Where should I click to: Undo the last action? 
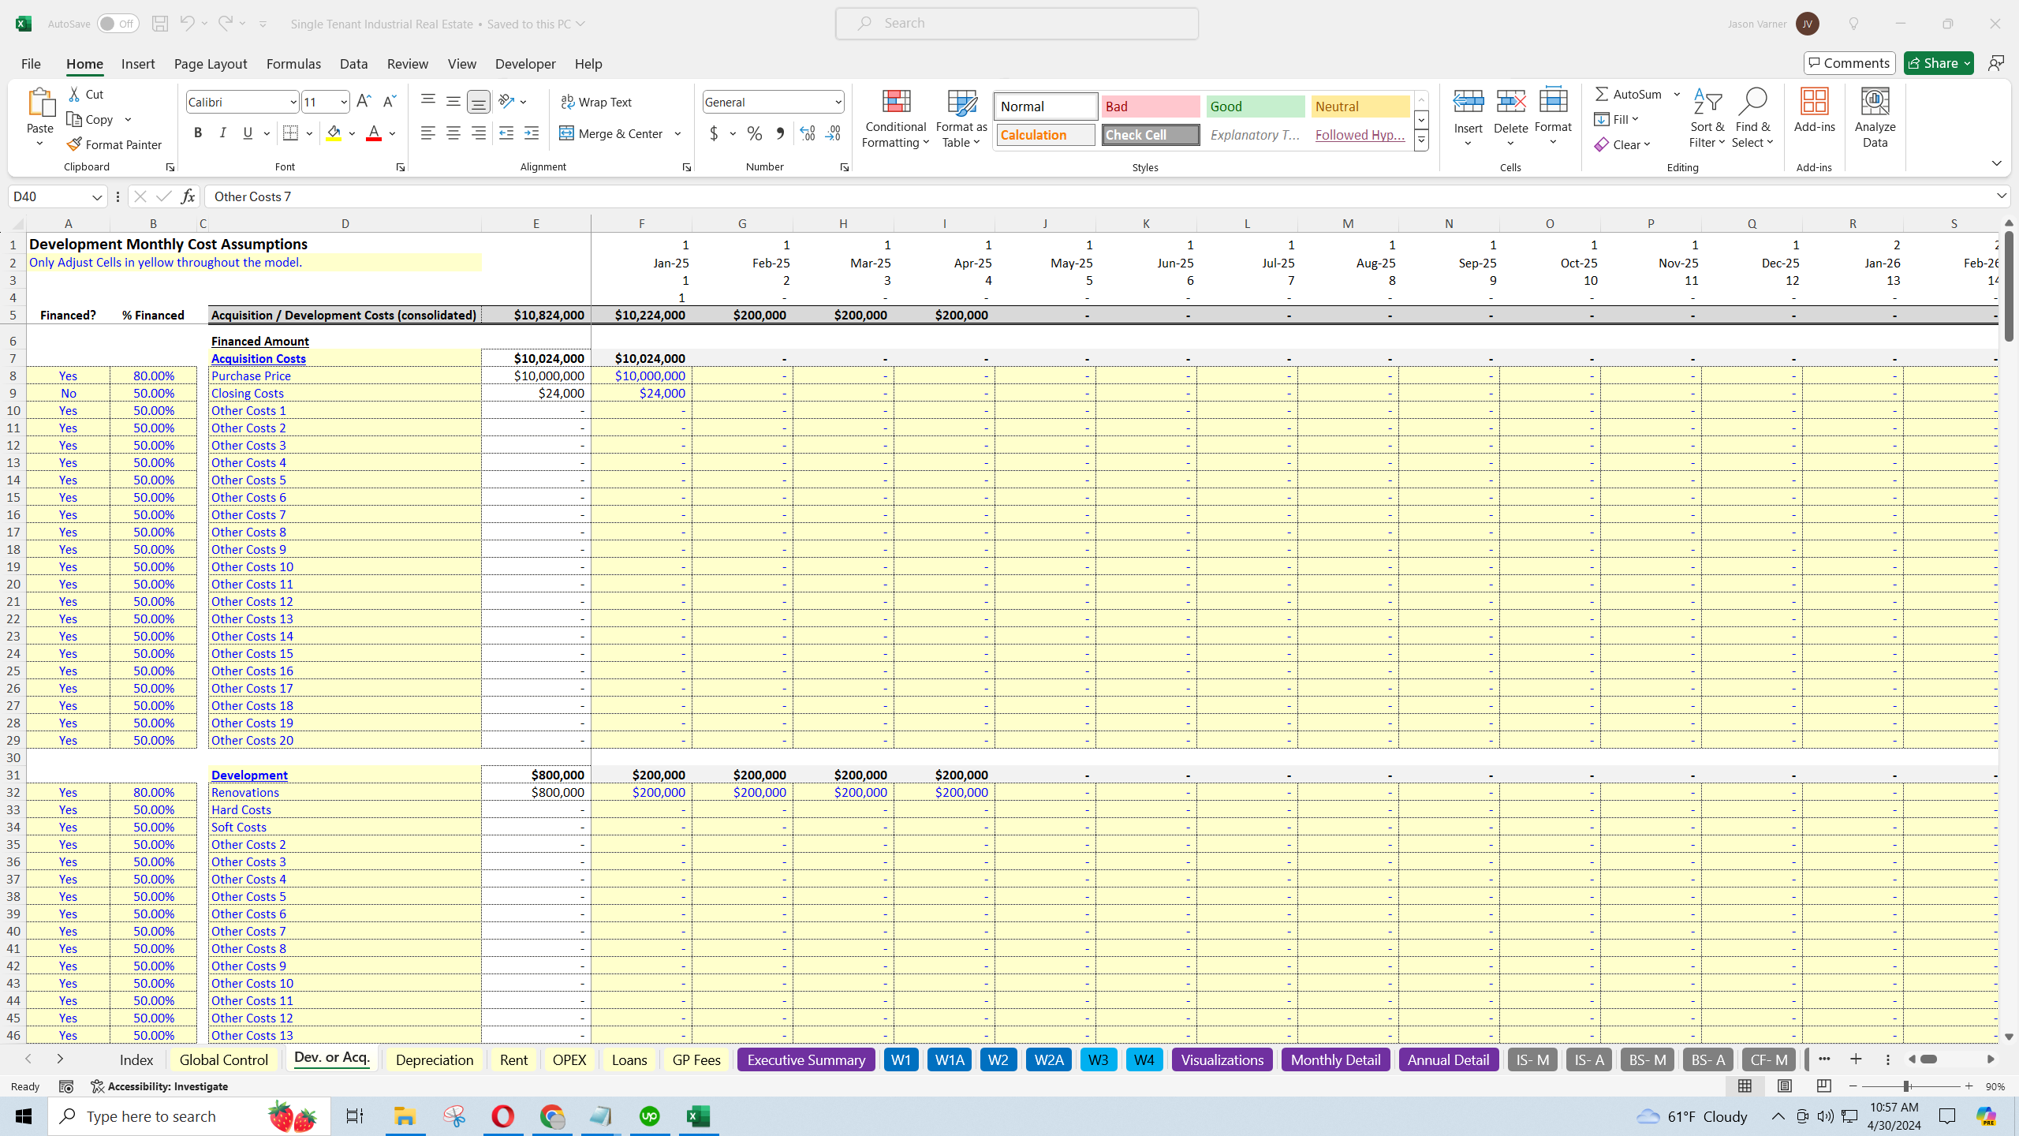pyautogui.click(x=187, y=24)
